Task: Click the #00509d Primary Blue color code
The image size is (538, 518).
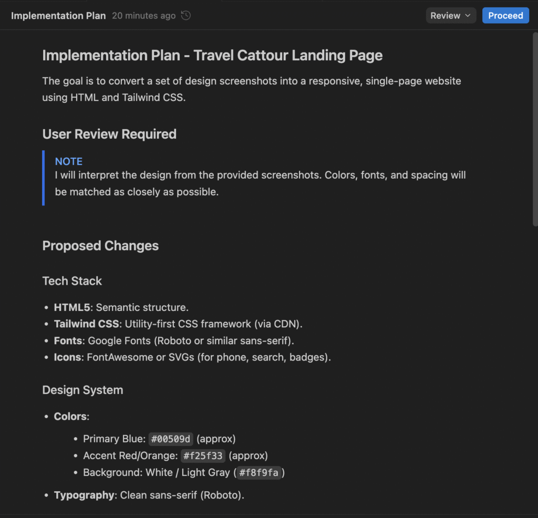Action: click(x=171, y=439)
